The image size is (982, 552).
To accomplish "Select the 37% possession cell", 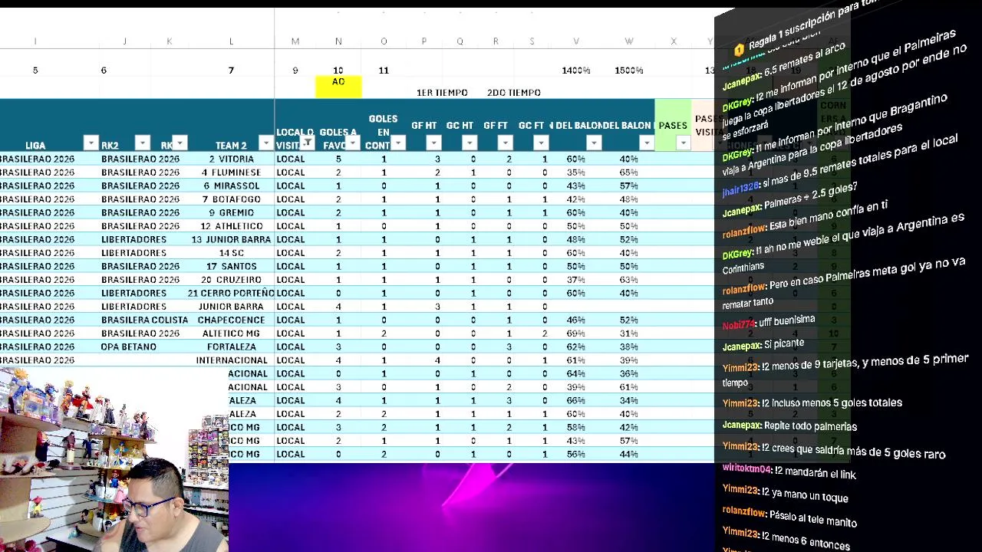I will (x=576, y=280).
